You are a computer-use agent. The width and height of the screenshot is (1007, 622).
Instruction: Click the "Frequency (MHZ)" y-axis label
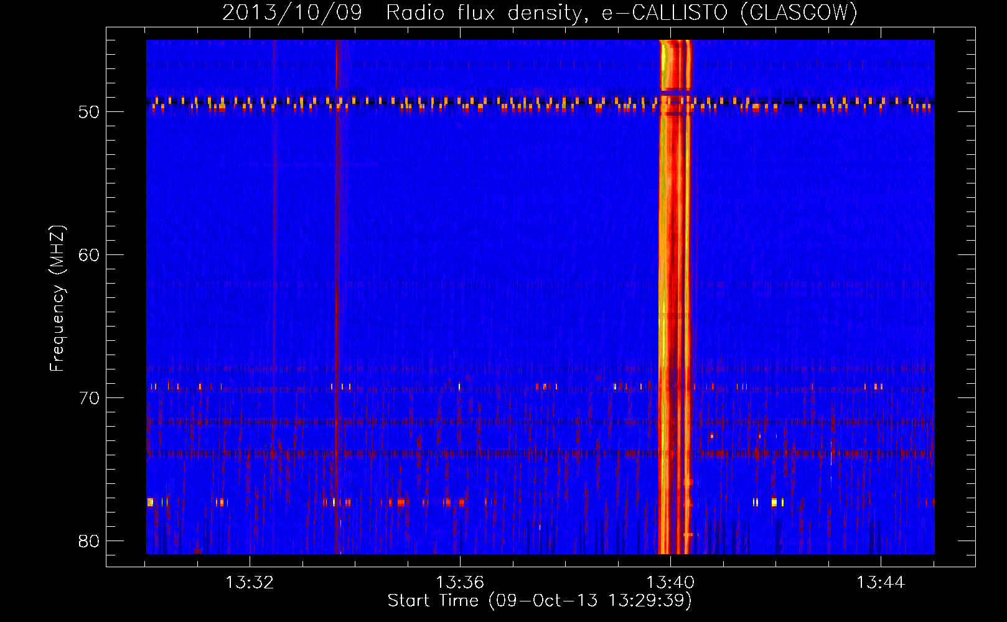tap(57, 299)
